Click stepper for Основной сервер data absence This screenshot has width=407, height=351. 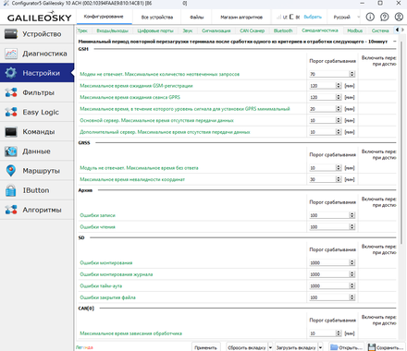pos(339,120)
